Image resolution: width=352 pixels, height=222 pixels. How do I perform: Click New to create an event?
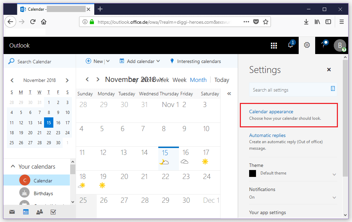click(94, 61)
